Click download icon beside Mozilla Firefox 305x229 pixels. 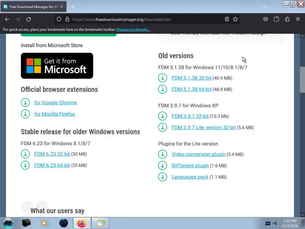(x=25, y=114)
